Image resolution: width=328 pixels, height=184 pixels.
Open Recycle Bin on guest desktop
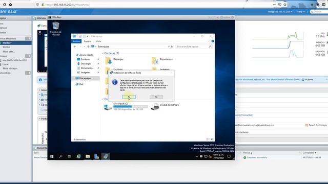tap(56, 29)
